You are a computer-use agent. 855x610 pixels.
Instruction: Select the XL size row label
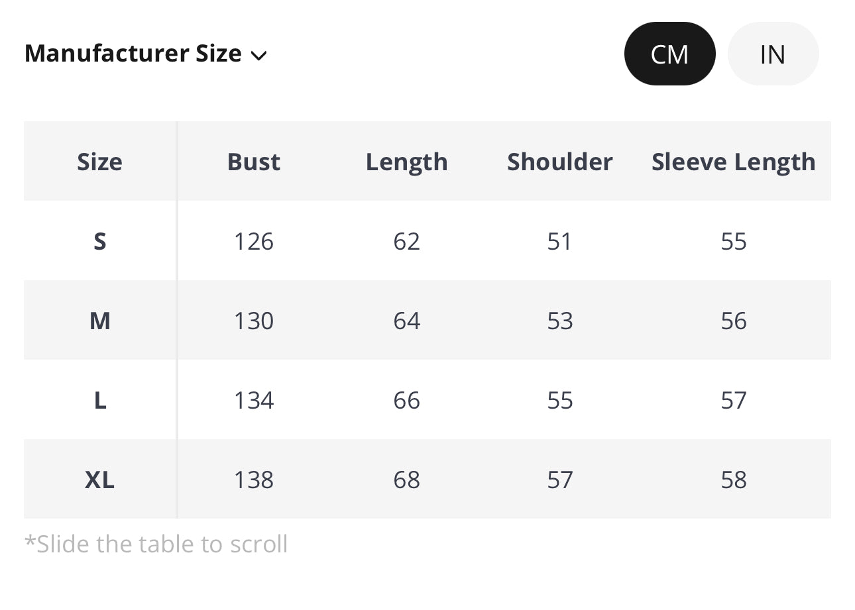[100, 480]
